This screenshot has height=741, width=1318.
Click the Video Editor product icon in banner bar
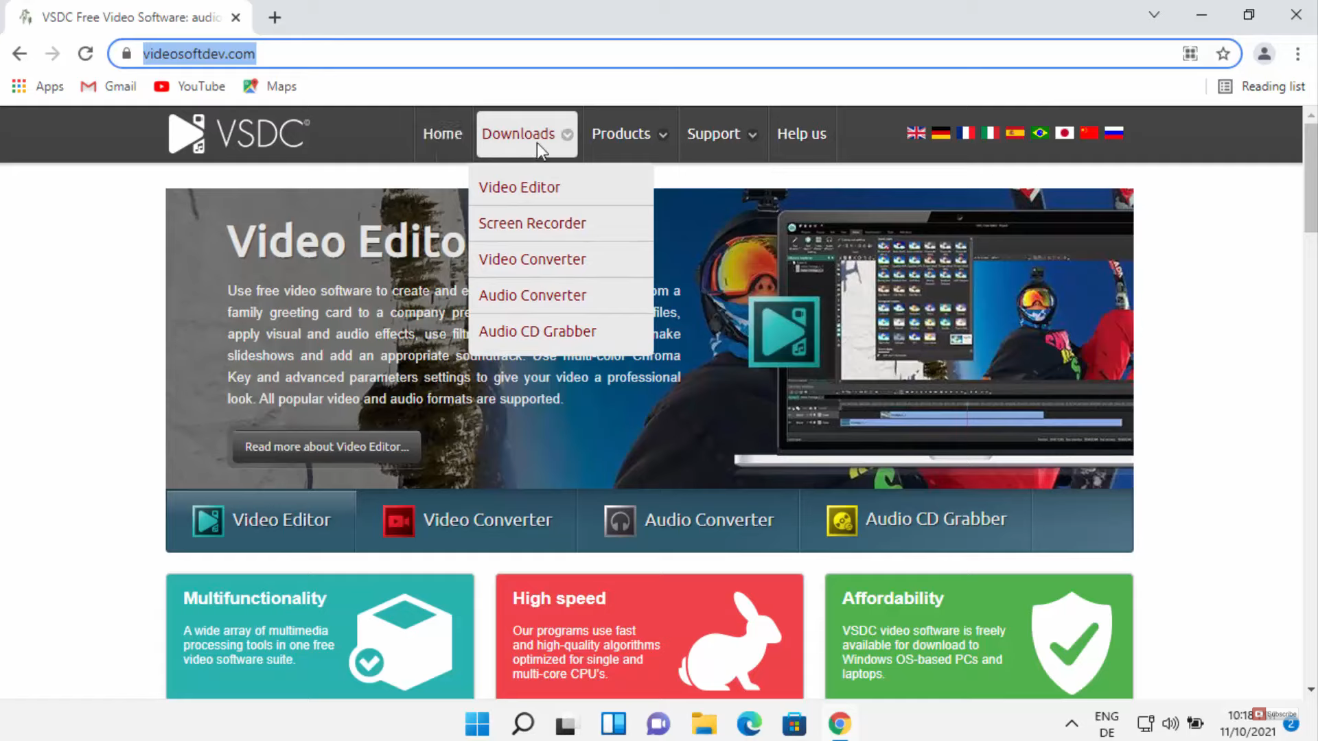(207, 521)
